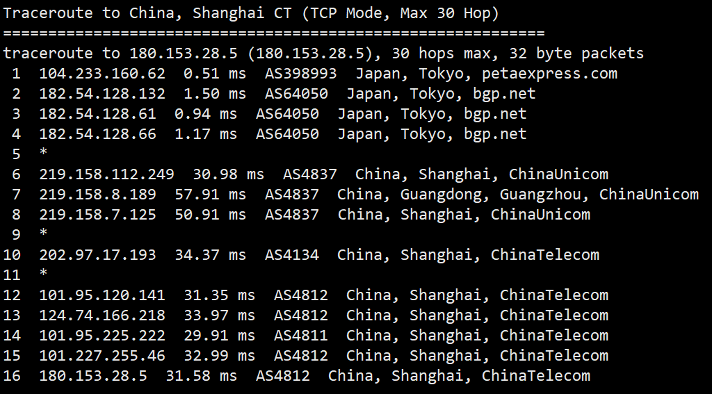Click the IP 182.54.128.61
Viewport: 712px width, 394px height.
pos(97,113)
